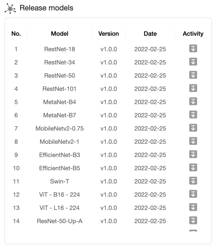Download the ViT - B16 - 224 model

(193, 194)
